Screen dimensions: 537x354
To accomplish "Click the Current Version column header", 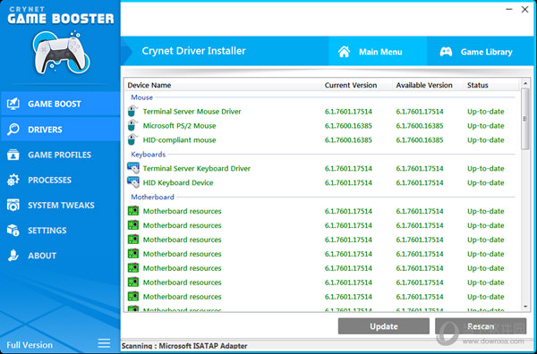I will (x=357, y=85).
